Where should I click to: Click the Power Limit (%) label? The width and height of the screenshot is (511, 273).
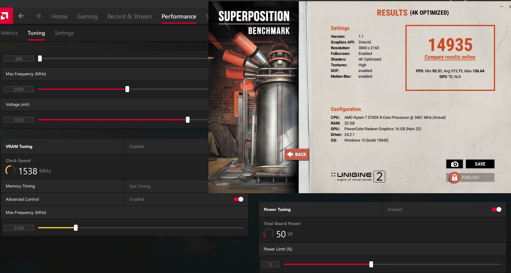click(278, 249)
